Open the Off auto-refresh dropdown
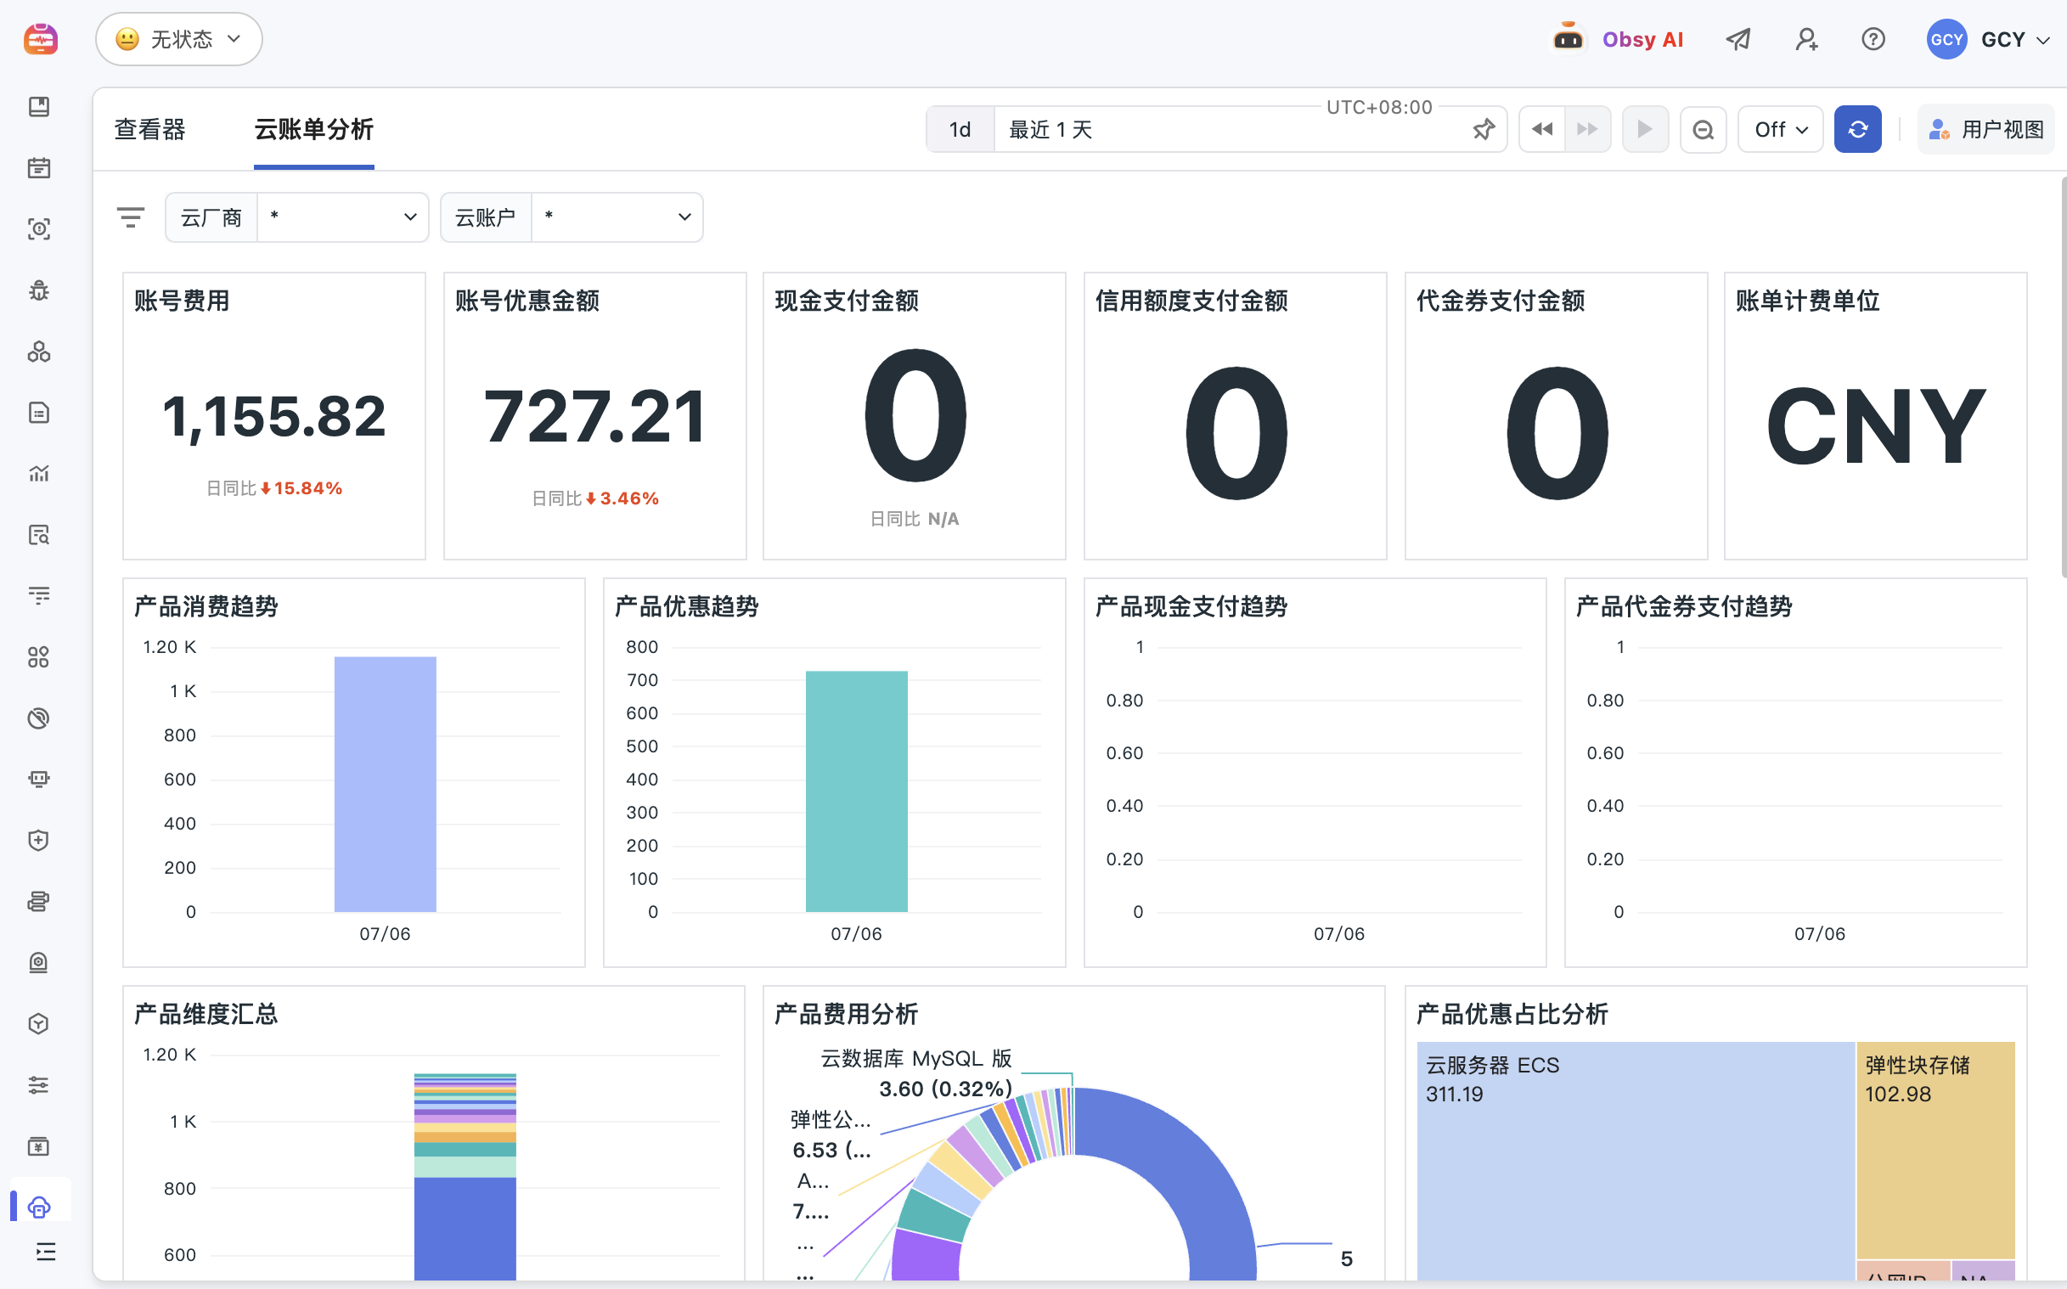2067x1289 pixels. point(1780,130)
